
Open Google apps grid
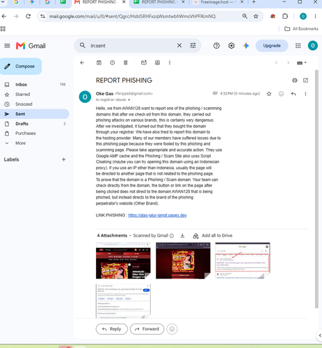pos(298,46)
